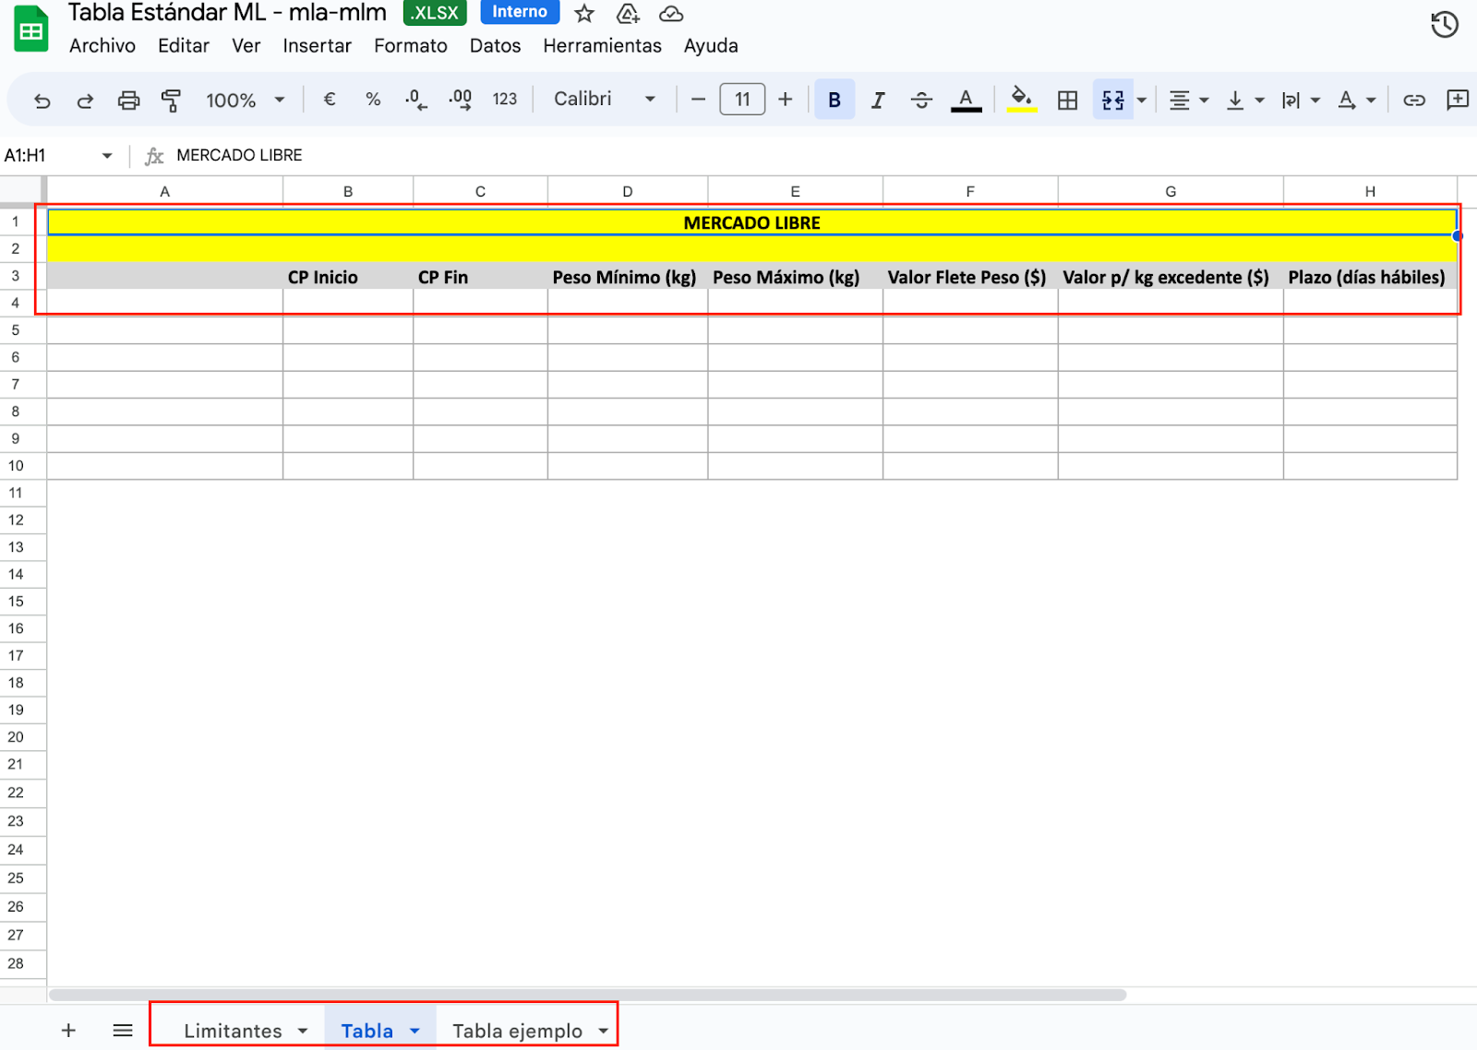
Task: Open the Editar menu
Action: (x=184, y=46)
